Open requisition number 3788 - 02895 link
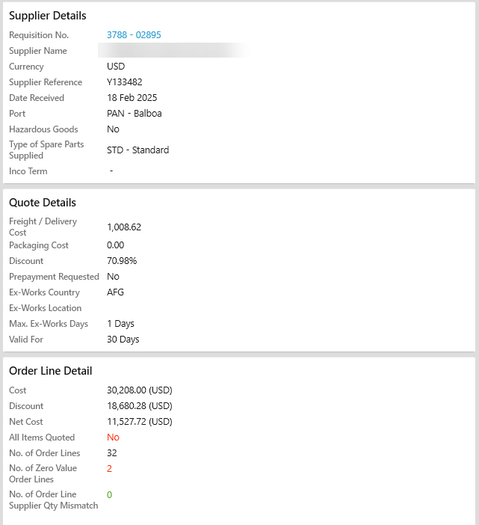The height and width of the screenshot is (525, 479). 134,35
